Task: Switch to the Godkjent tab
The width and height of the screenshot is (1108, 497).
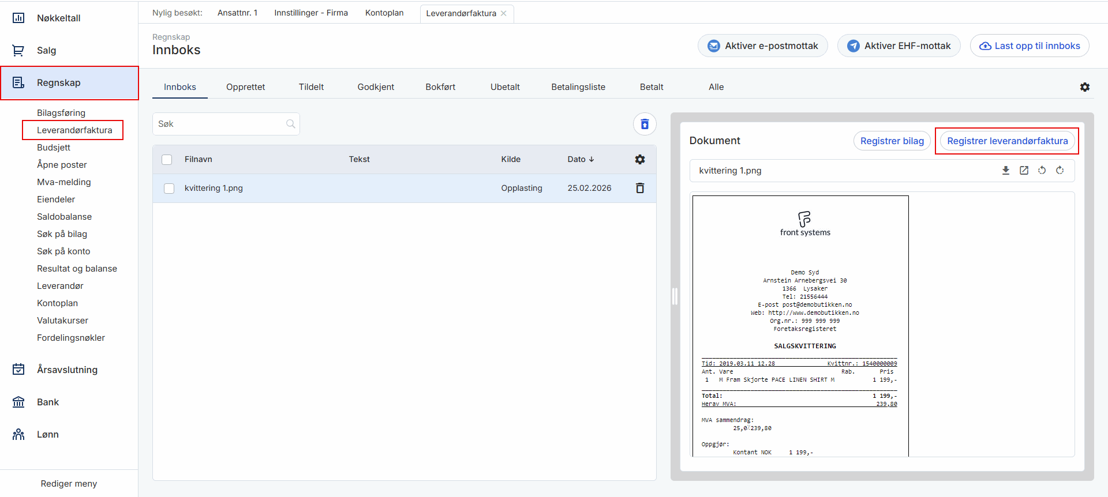Action: coord(376,87)
